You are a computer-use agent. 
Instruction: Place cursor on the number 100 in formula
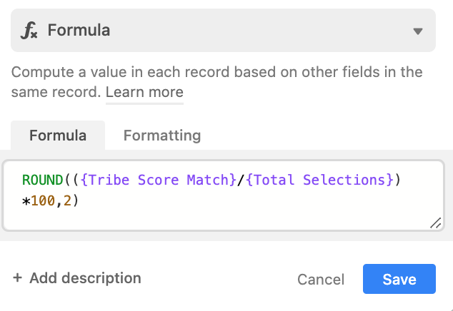click(x=43, y=200)
